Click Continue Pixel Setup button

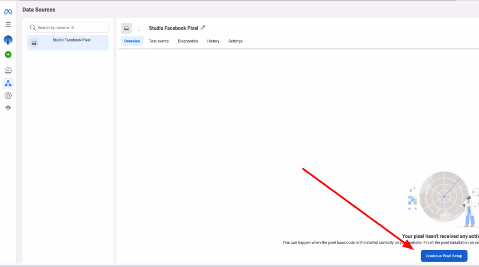444,256
